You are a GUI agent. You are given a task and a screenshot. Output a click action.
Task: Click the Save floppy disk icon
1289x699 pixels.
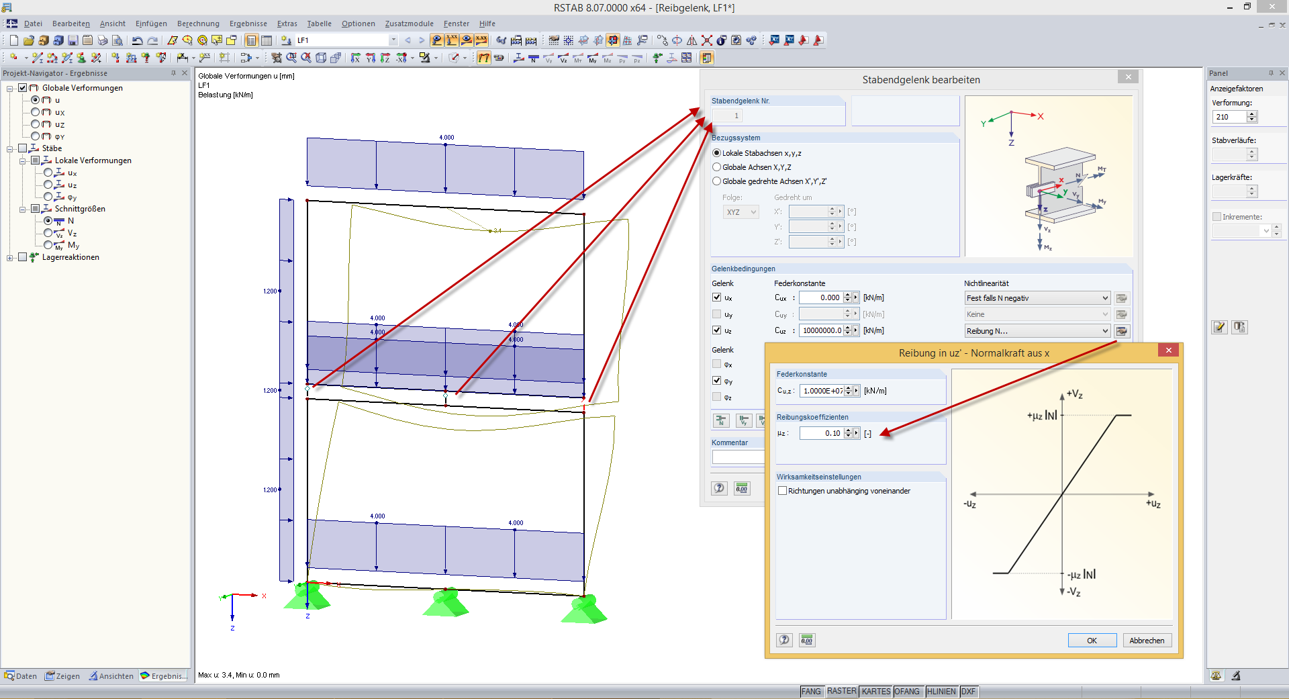tap(73, 40)
